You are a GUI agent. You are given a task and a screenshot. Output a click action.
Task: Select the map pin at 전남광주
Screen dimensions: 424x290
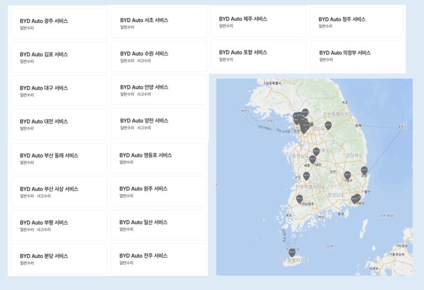point(299,199)
